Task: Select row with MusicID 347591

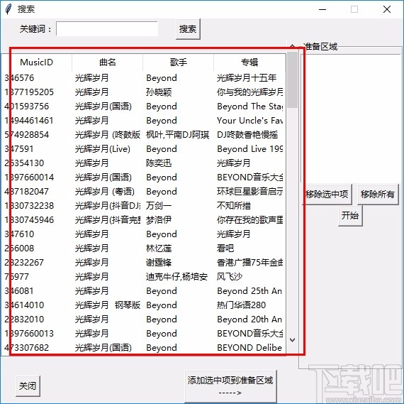Action: [x=143, y=148]
